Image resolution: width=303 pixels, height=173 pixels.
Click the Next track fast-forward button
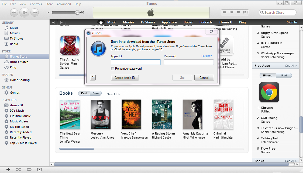click(x=35, y=13)
